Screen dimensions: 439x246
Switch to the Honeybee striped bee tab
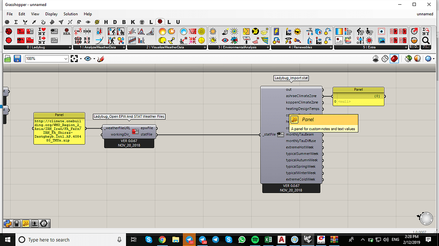[97, 22]
